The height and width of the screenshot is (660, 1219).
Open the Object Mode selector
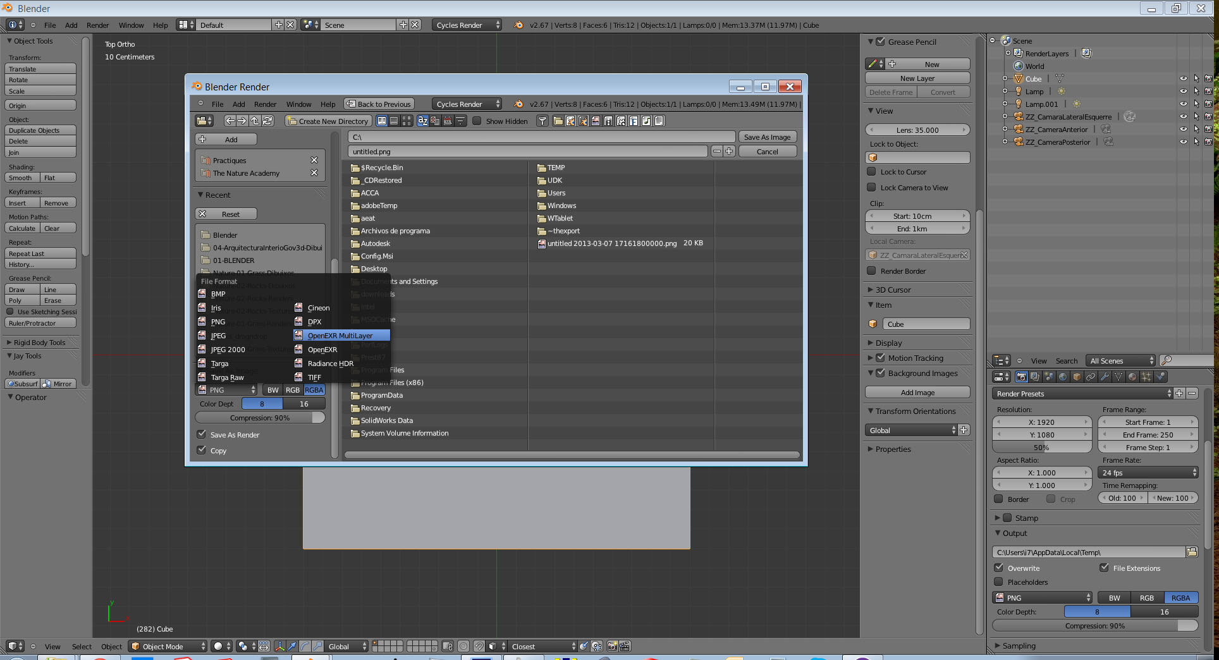168,646
